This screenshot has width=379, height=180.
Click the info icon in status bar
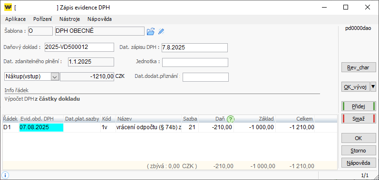coord(5,175)
